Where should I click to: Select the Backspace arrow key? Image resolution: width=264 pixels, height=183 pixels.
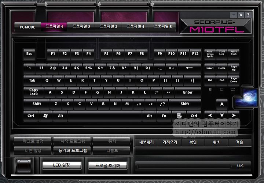(189, 68)
